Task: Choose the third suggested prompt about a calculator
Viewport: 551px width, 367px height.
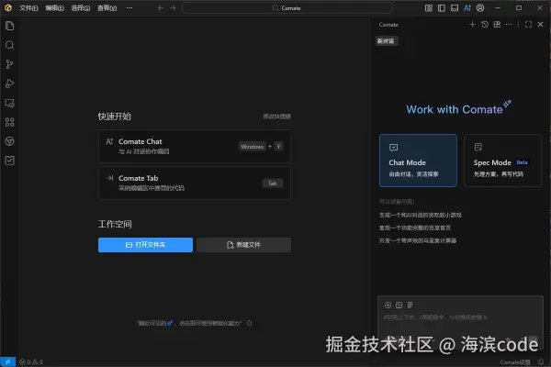Action: (x=418, y=240)
